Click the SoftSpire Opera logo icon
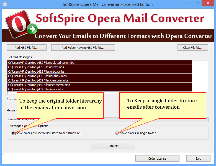This screenshot has height=166, width=216. click(x=21, y=24)
